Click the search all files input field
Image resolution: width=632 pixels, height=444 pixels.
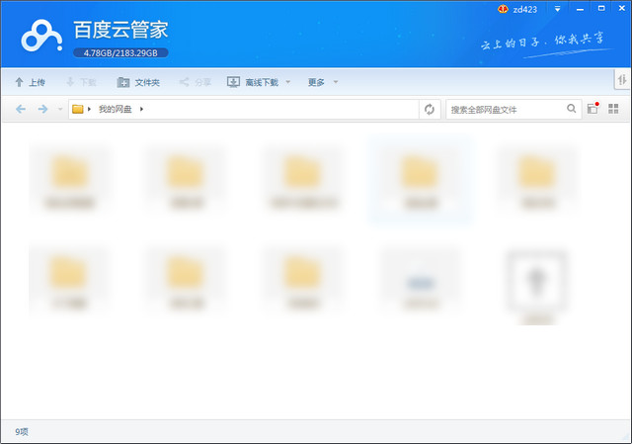click(506, 109)
